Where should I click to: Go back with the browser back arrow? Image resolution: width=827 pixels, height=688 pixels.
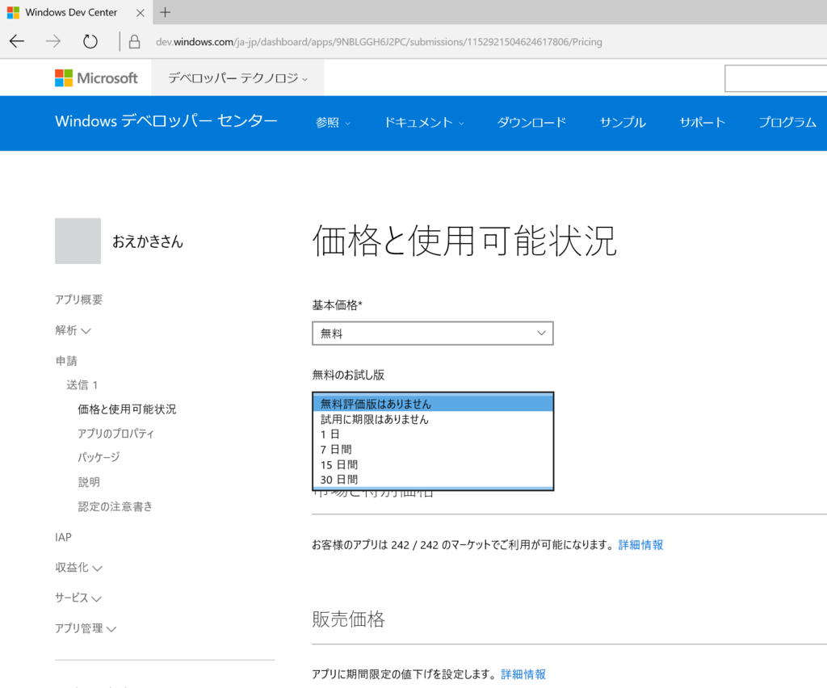click(17, 41)
